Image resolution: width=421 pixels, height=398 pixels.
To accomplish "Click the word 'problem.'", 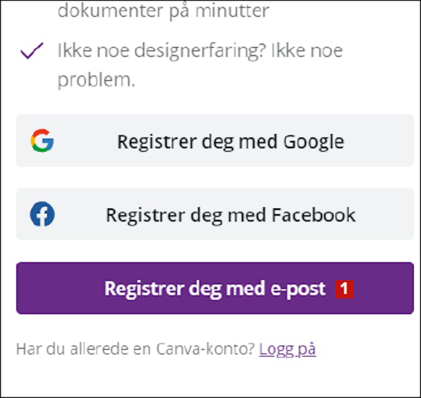I will [x=96, y=80].
